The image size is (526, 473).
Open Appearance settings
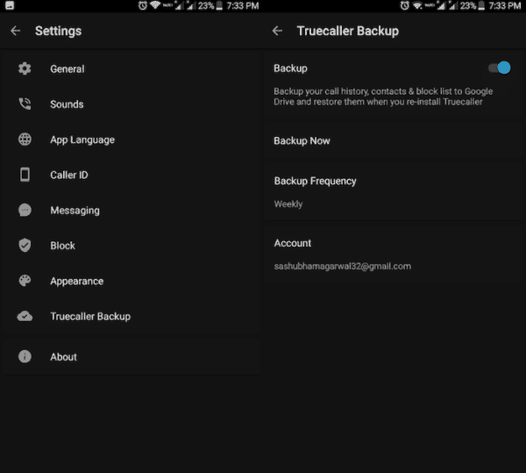coord(130,281)
